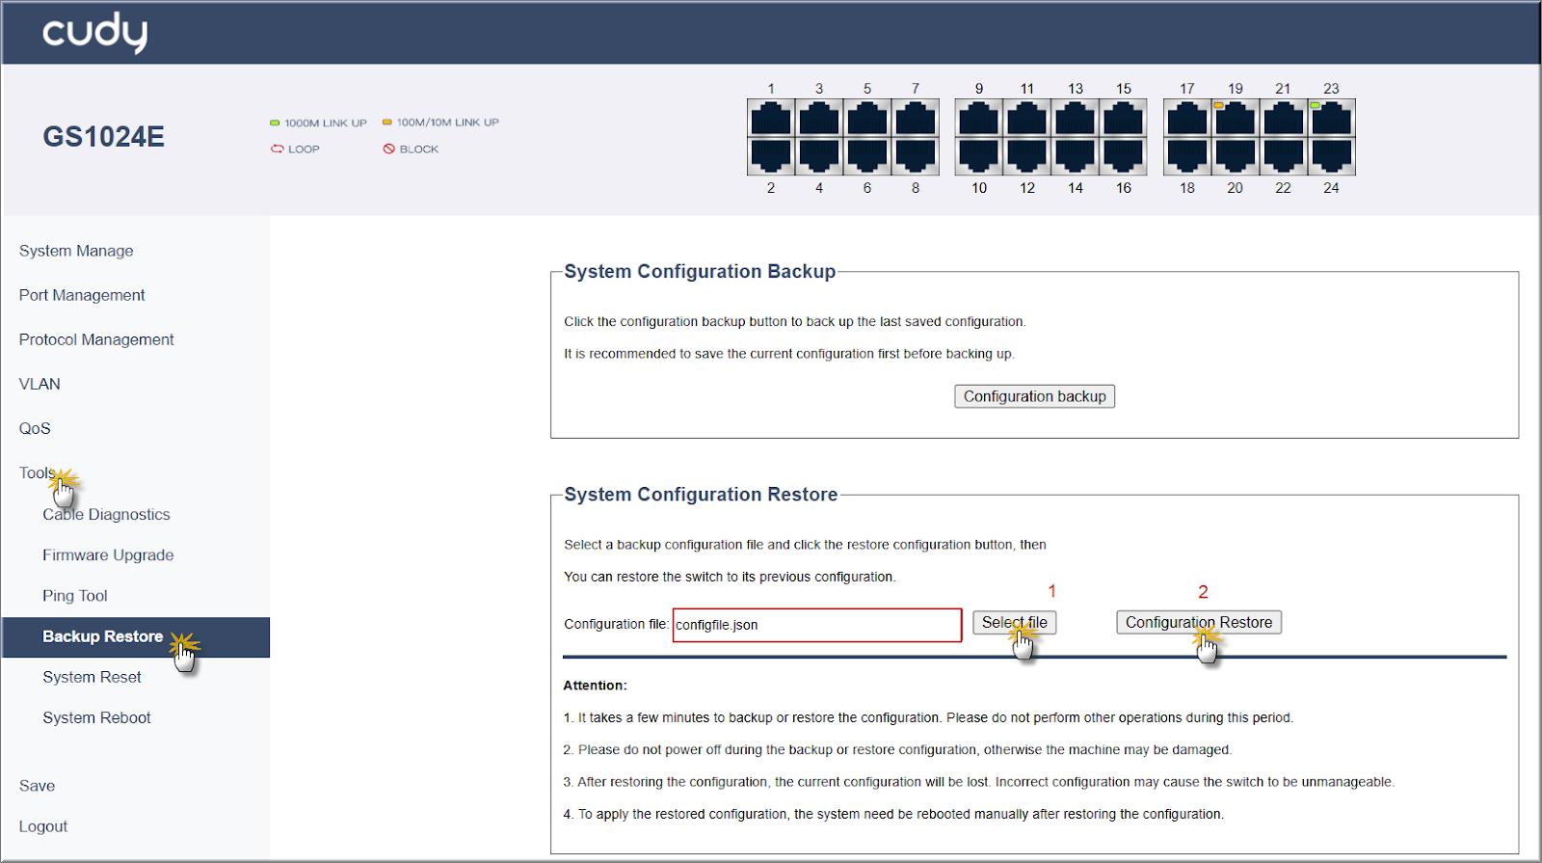Image resolution: width=1542 pixels, height=863 pixels.
Task: Click port 1 icon in switch panel
Action: click(771, 119)
